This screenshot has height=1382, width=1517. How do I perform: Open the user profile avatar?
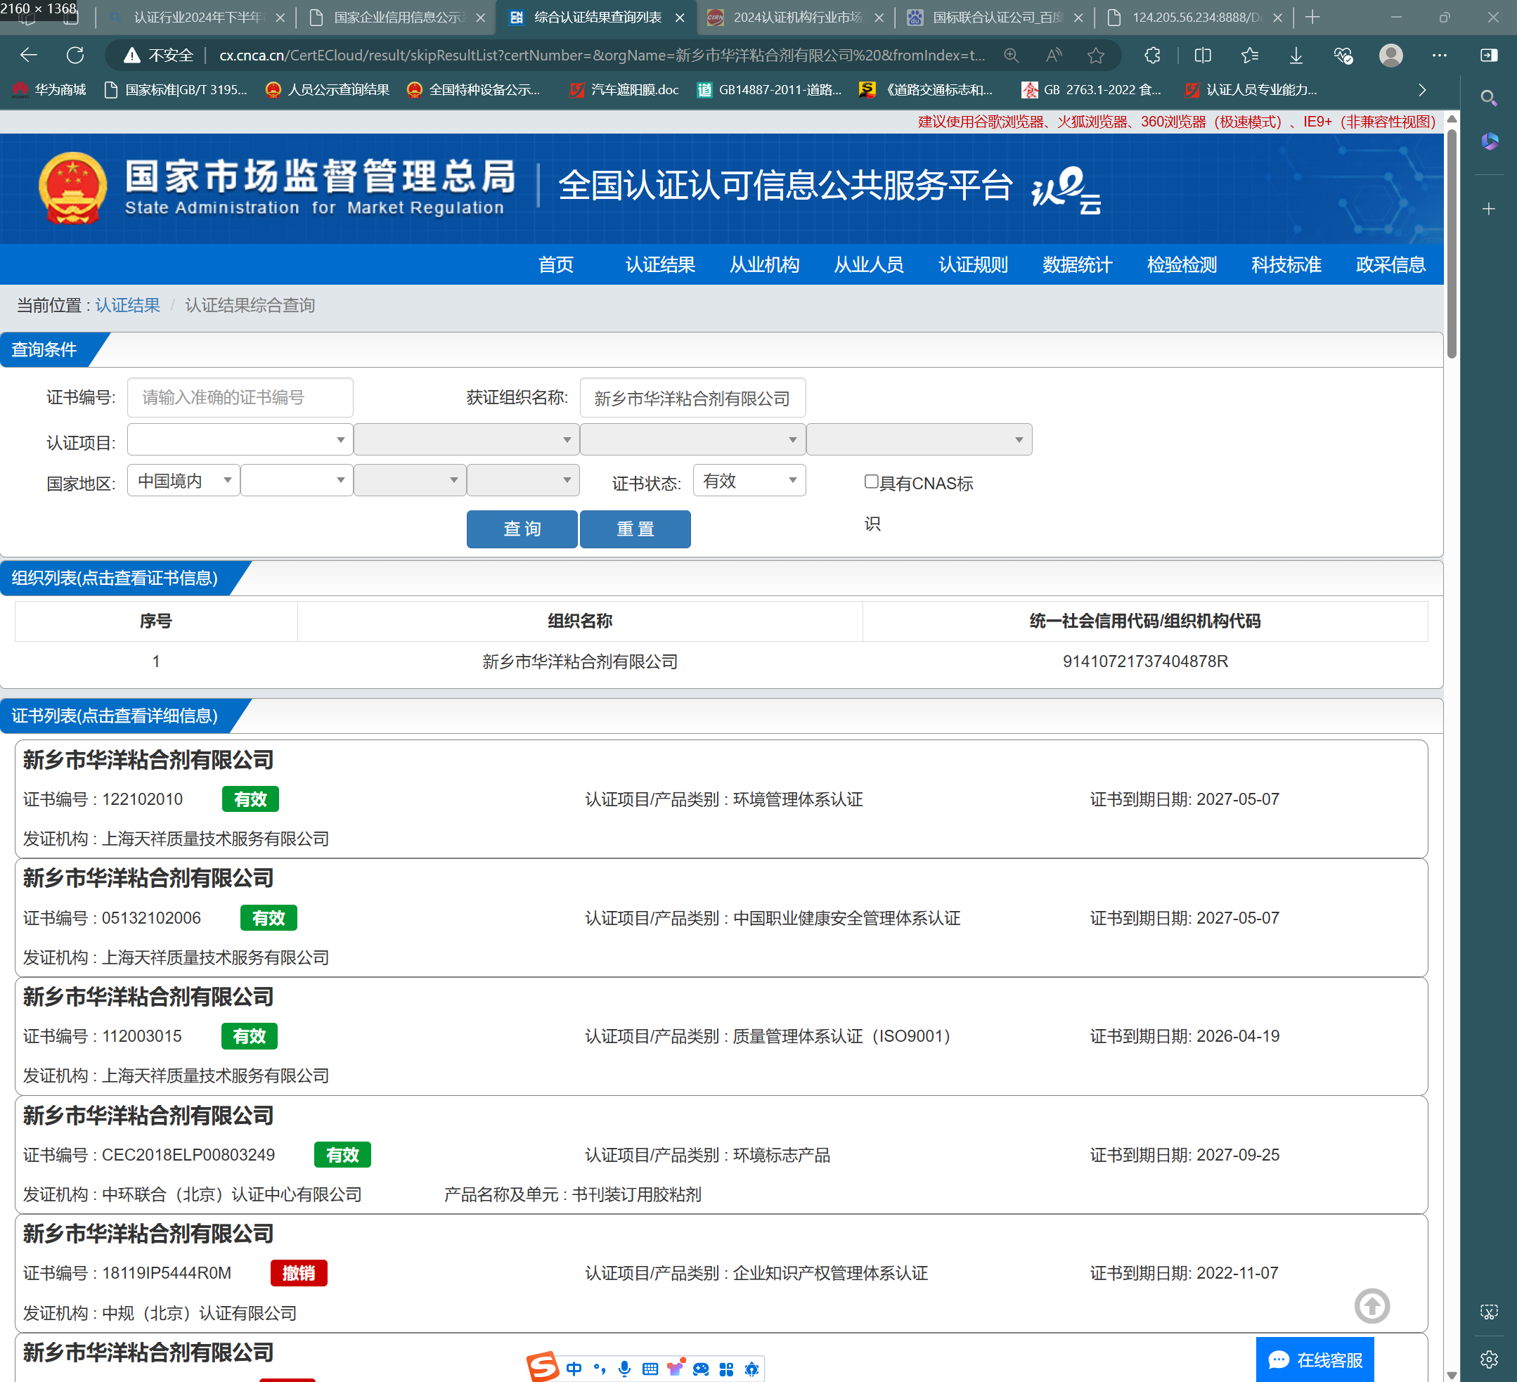point(1390,55)
